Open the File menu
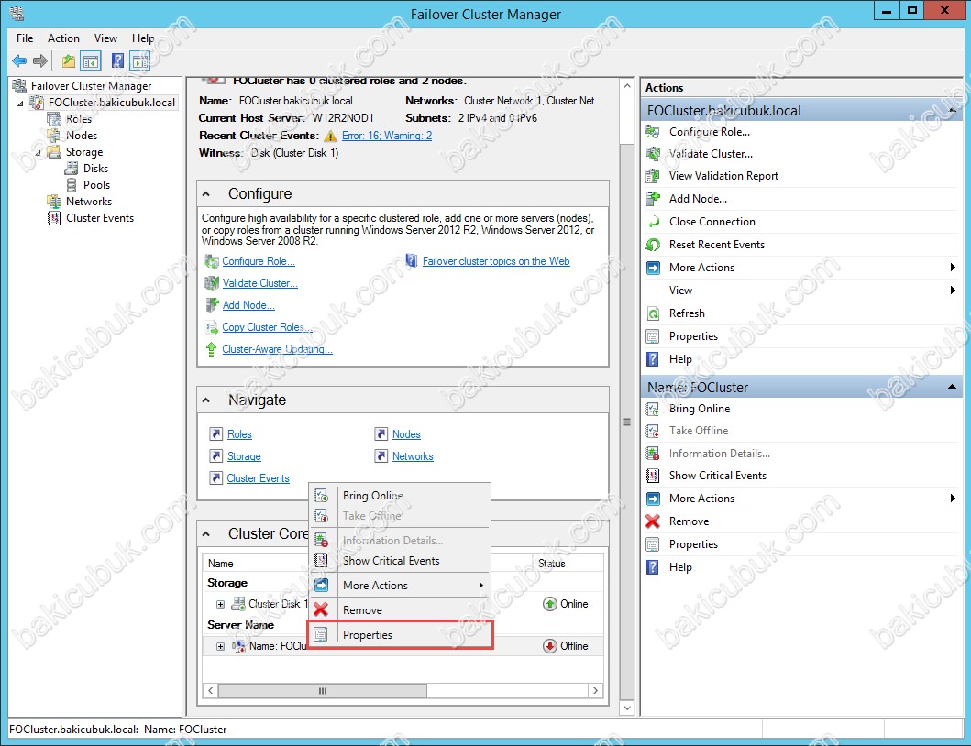971x746 pixels. click(x=25, y=38)
